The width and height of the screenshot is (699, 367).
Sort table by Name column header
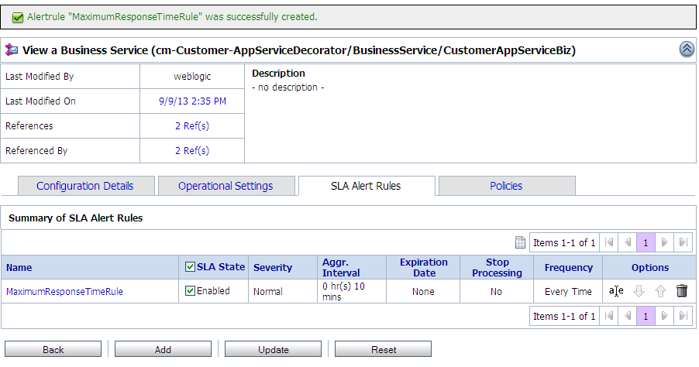pyautogui.click(x=19, y=268)
